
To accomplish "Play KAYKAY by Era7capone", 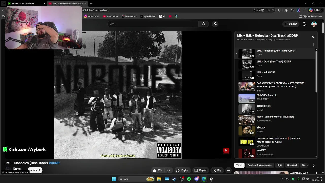I will [275, 153].
